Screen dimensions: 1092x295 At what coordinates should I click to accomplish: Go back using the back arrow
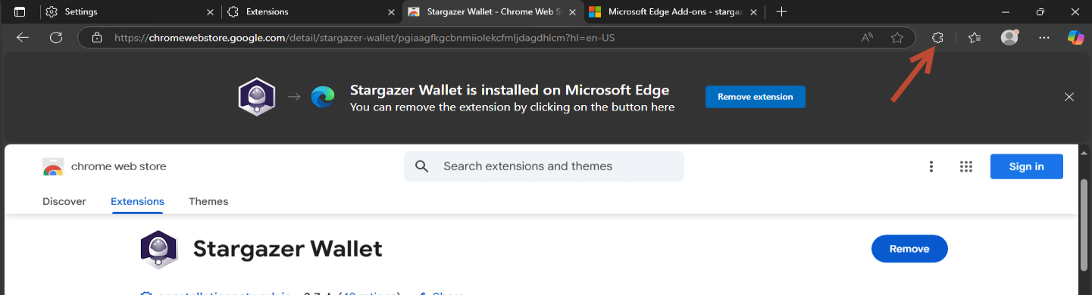(x=23, y=37)
